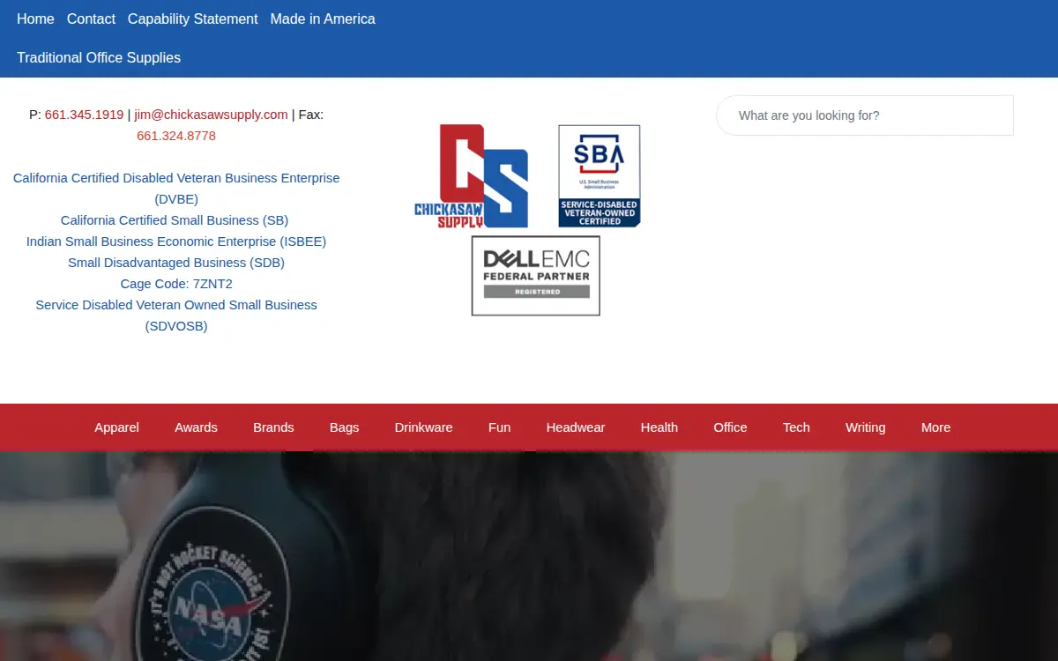
Task: Click 'Small Disadvantaged Business (SDB)' text
Action: pos(176,263)
